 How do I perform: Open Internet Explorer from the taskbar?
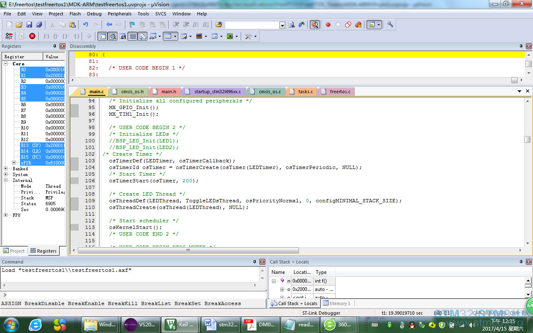pyautogui.click(x=35, y=324)
